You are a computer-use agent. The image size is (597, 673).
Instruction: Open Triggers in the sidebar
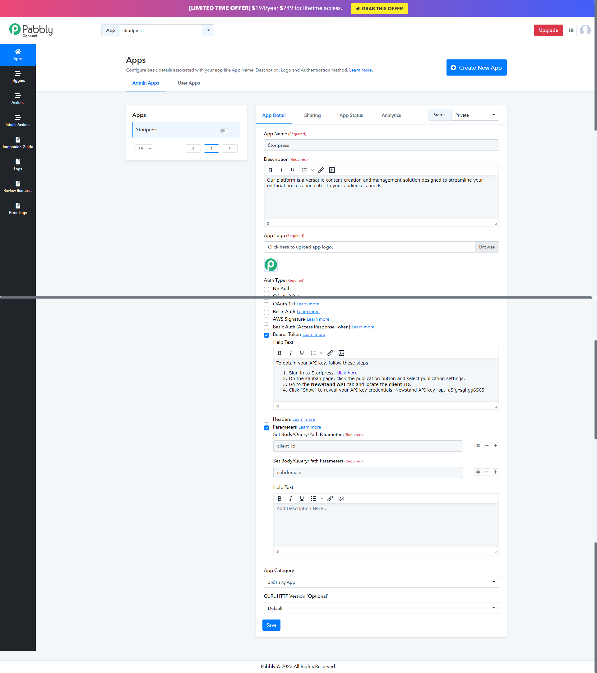[x=18, y=77]
